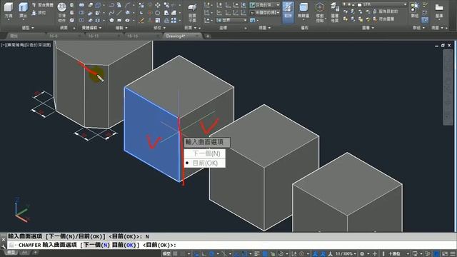This screenshot has height=257, width=457.
Task: Expand the 圖層 panel title
Action: pos(368,28)
